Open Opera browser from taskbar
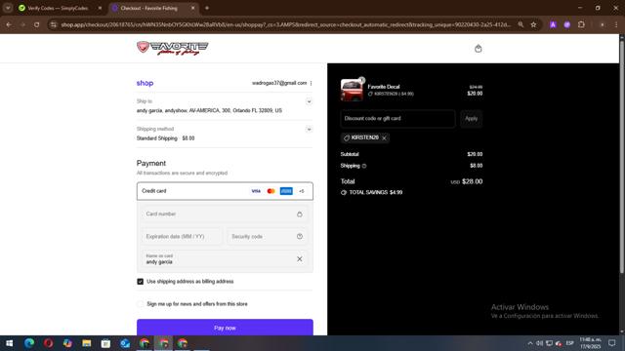The image size is (625, 351). (x=48, y=343)
